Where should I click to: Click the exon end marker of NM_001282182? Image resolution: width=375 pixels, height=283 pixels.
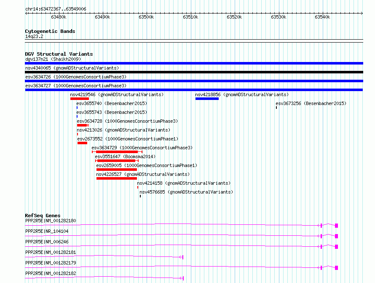(183, 278)
